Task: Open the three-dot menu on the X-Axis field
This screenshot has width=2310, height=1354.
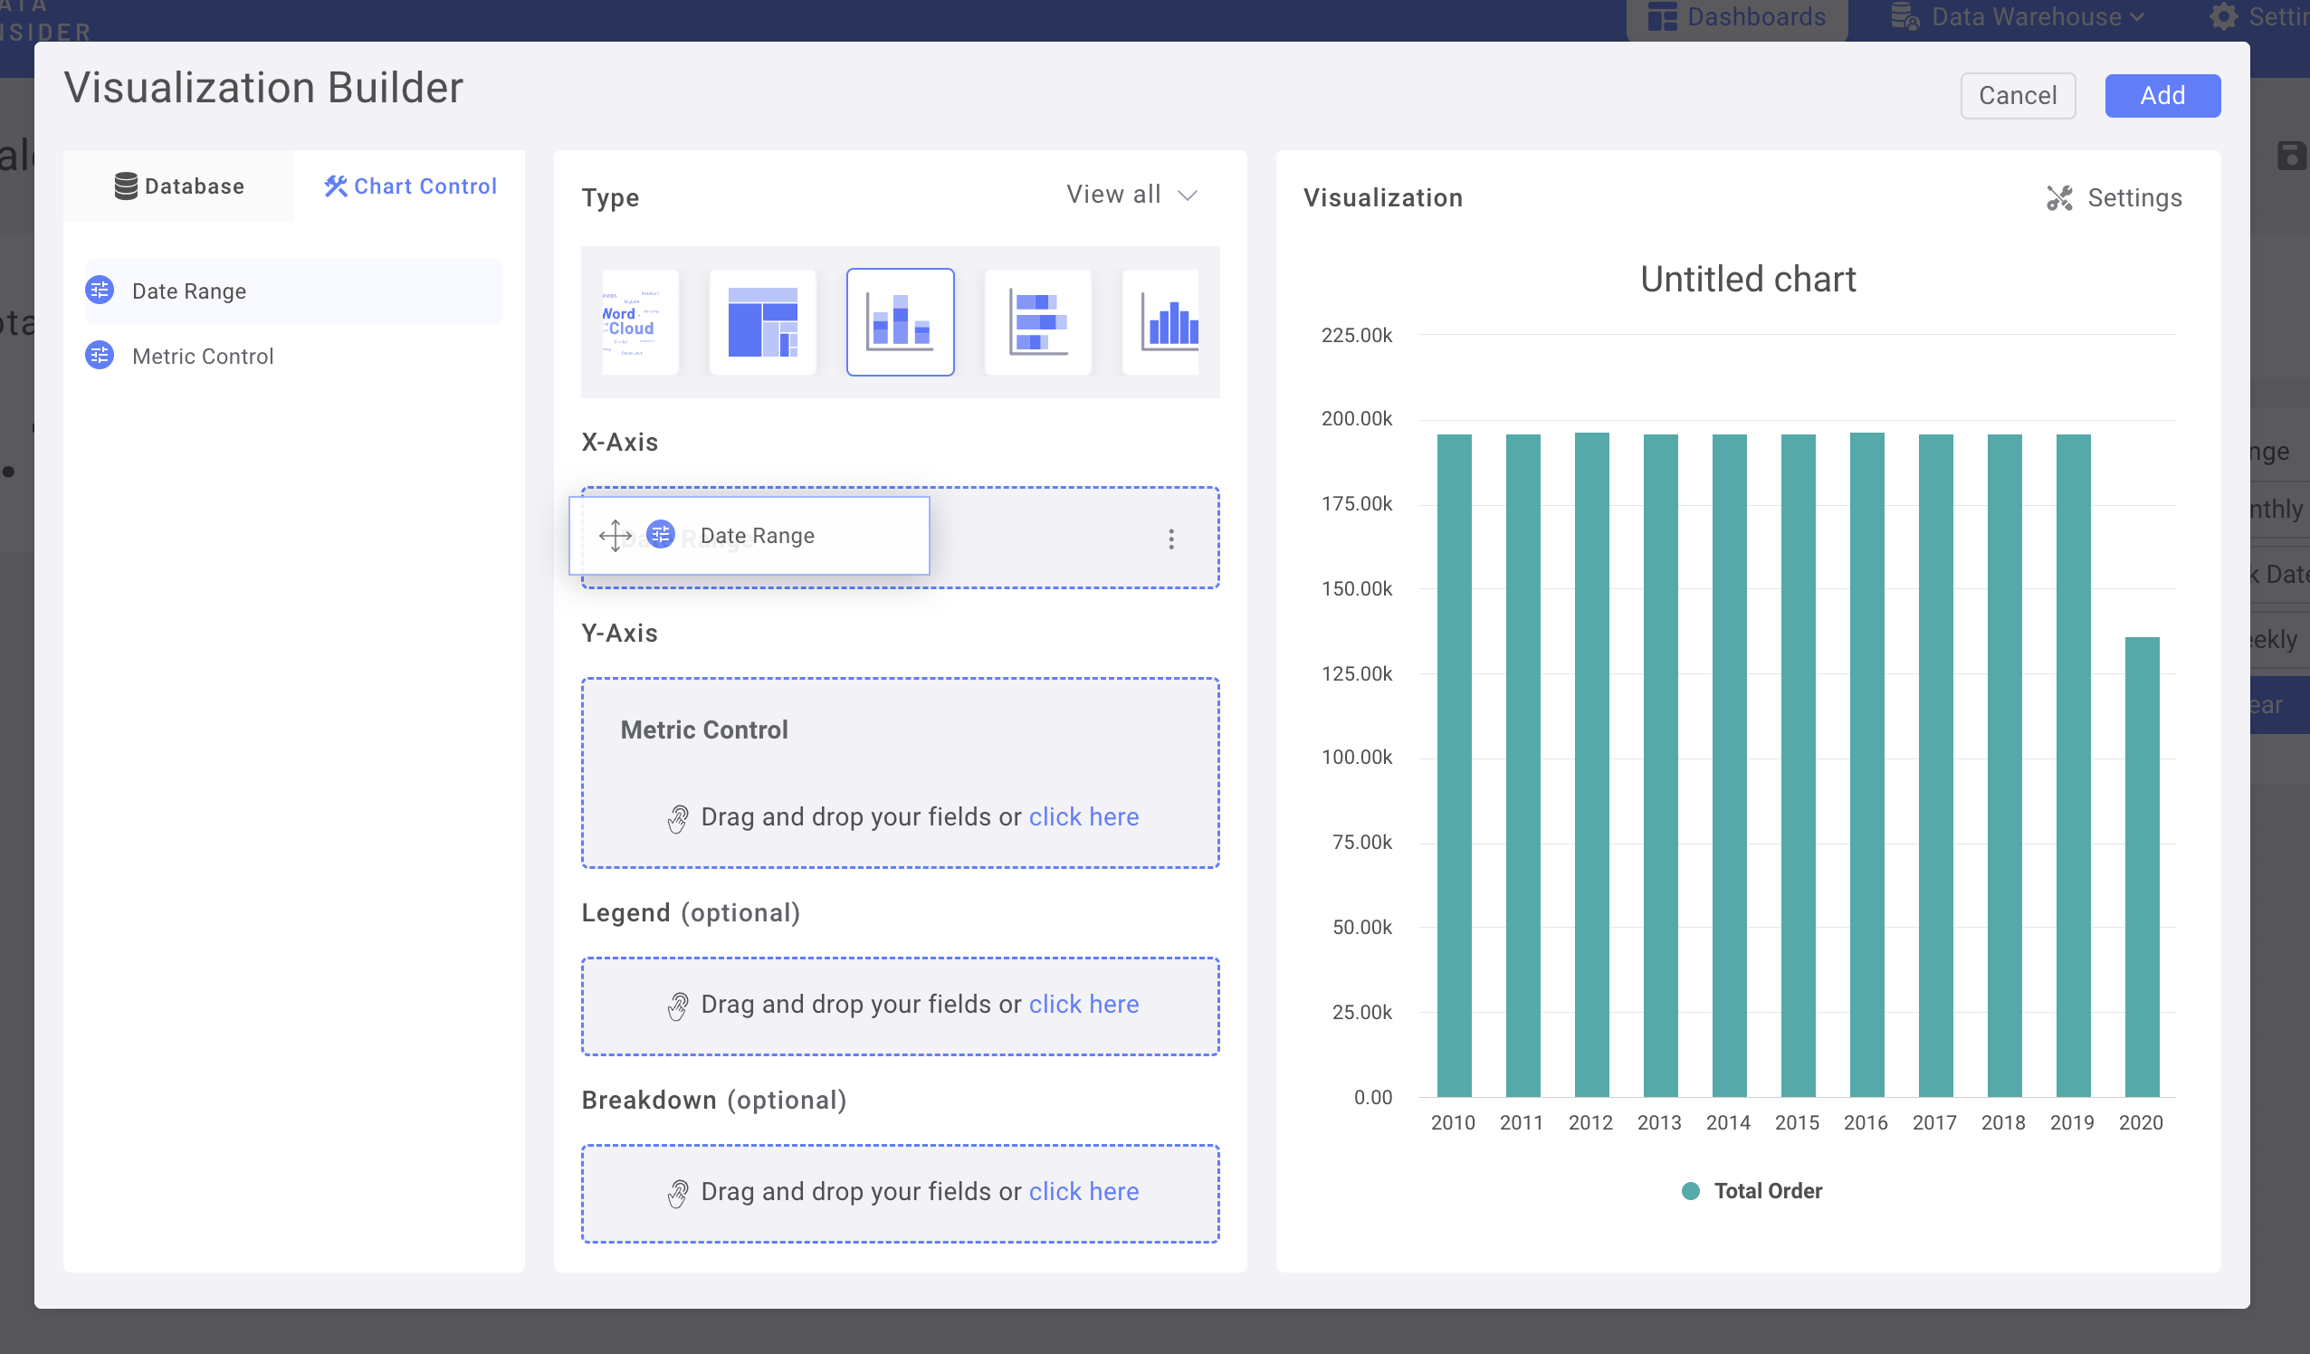Action: click(1170, 539)
